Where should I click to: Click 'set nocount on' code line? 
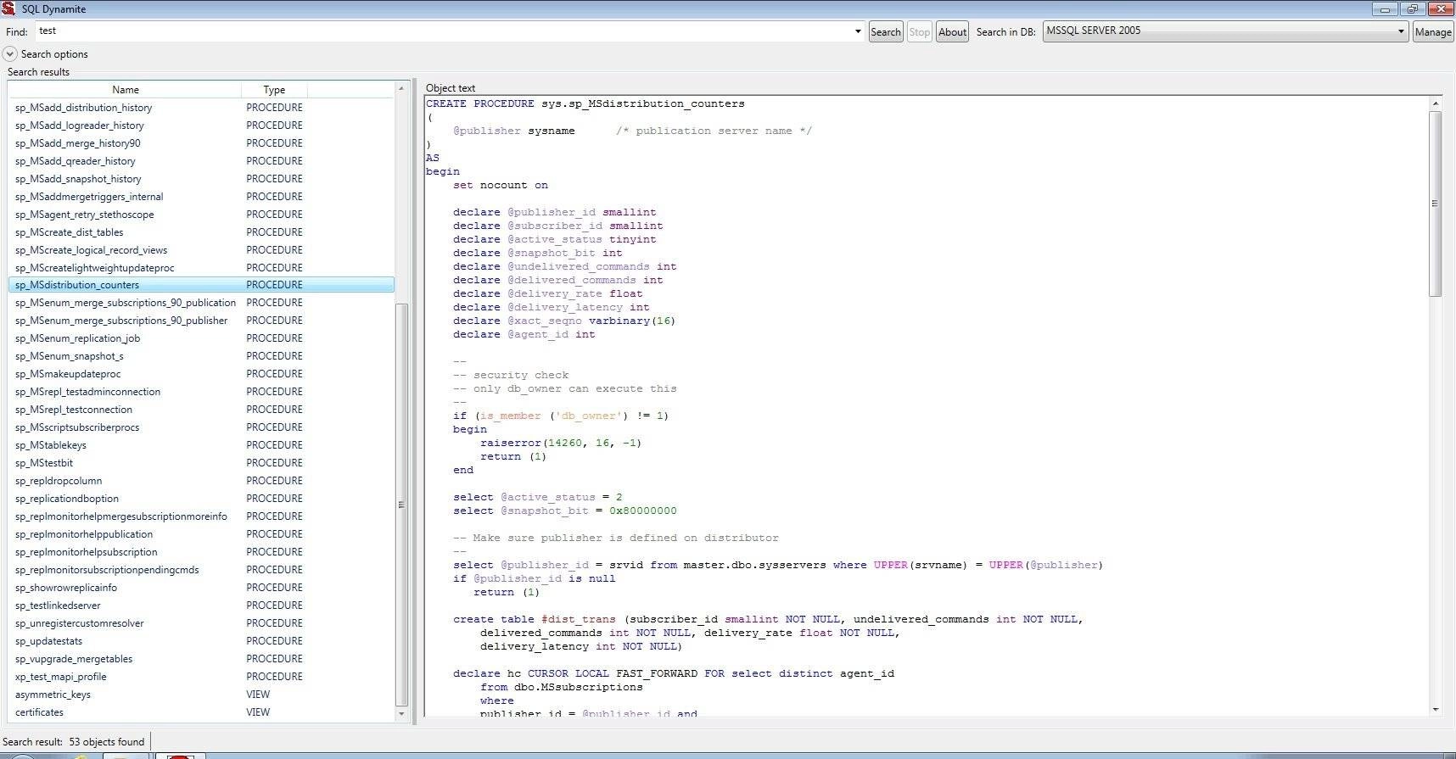point(501,185)
